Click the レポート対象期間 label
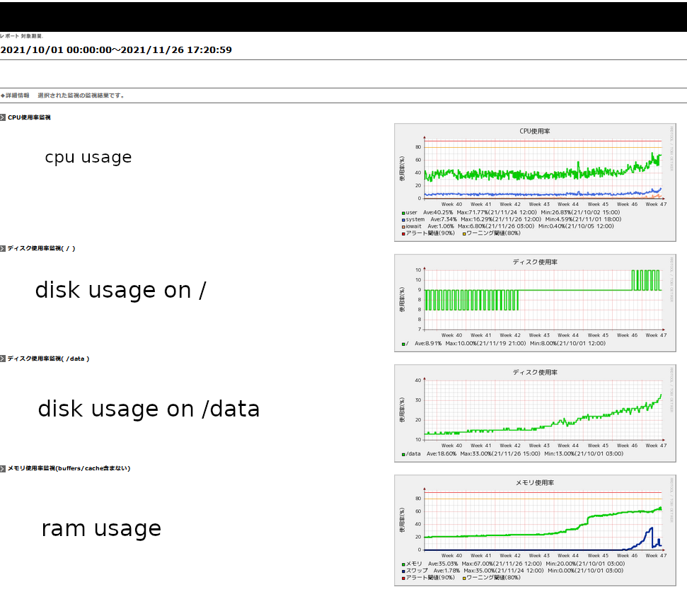 [21, 36]
